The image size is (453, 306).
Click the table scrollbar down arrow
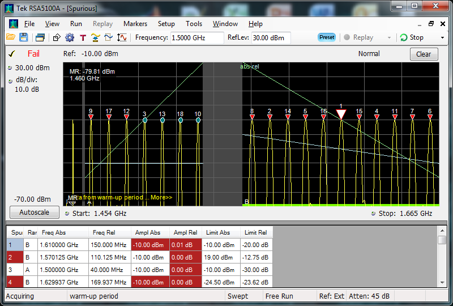click(442, 282)
